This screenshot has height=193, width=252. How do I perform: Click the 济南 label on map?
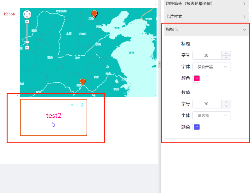click(98, 44)
